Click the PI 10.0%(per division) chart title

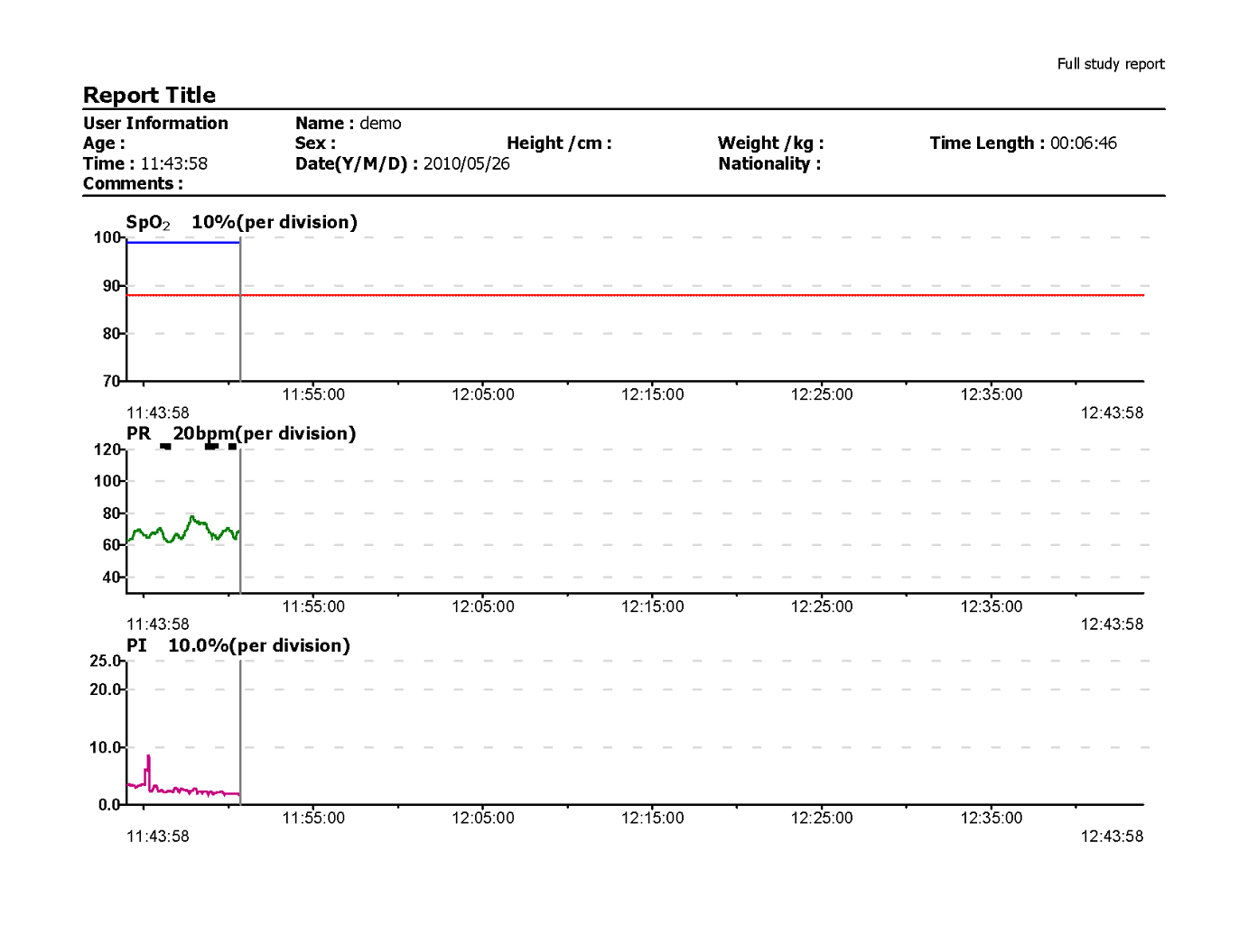point(237,646)
